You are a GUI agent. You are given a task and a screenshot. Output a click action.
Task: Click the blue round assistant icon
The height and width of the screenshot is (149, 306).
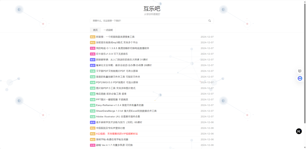tap(300, 78)
